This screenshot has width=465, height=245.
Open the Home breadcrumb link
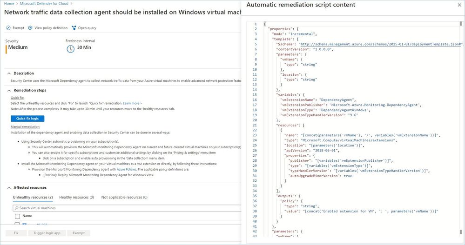(x=9, y=4)
